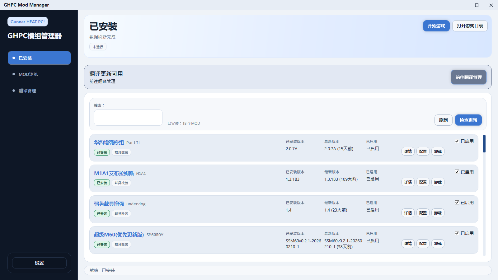The height and width of the screenshot is (280, 498).
Task: Open the game directory via 打开游戏目录
Action: coord(470,26)
